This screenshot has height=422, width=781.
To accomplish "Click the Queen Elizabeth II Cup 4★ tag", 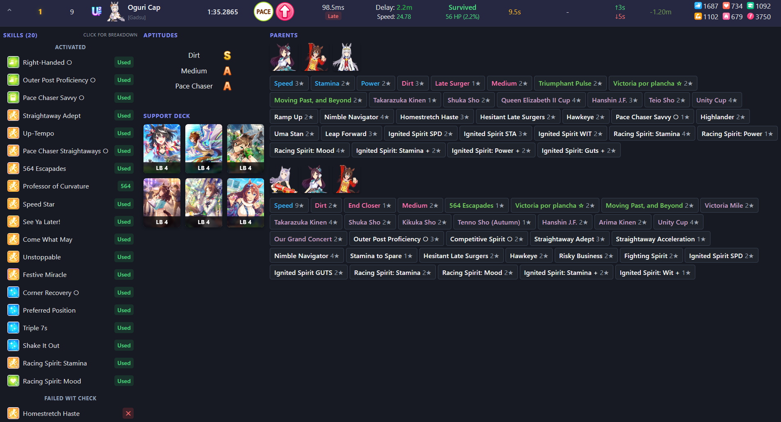I will pos(541,100).
